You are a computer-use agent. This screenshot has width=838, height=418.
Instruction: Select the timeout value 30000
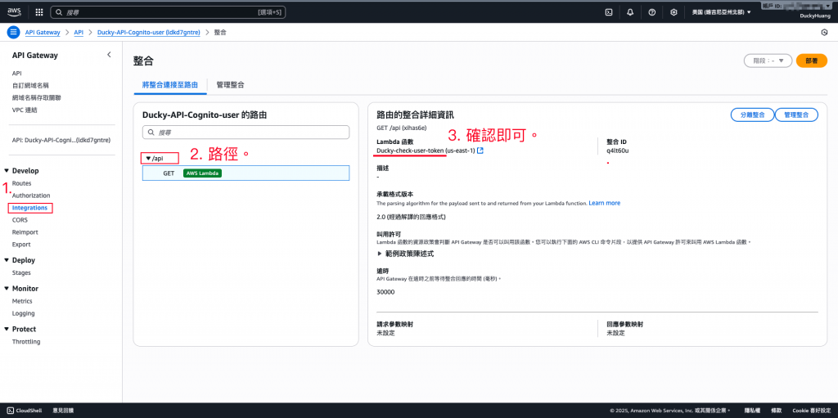(385, 292)
